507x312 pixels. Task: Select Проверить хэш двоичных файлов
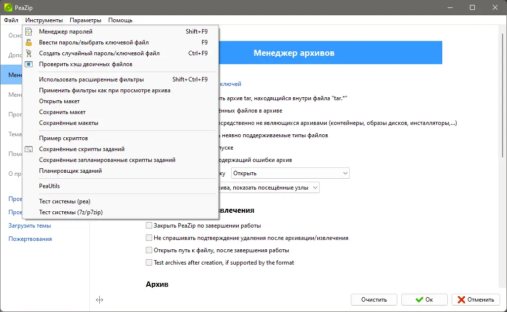pyautogui.click(x=120, y=64)
